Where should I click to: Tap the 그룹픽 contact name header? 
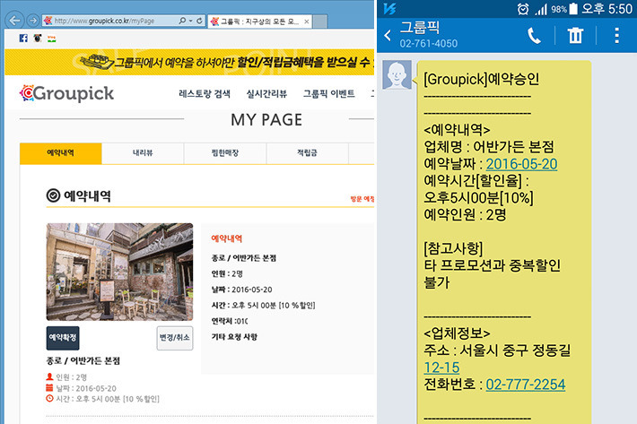pos(420,28)
